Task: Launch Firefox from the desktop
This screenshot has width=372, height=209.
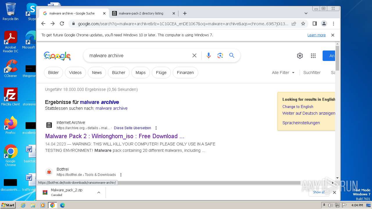Action: [10, 125]
